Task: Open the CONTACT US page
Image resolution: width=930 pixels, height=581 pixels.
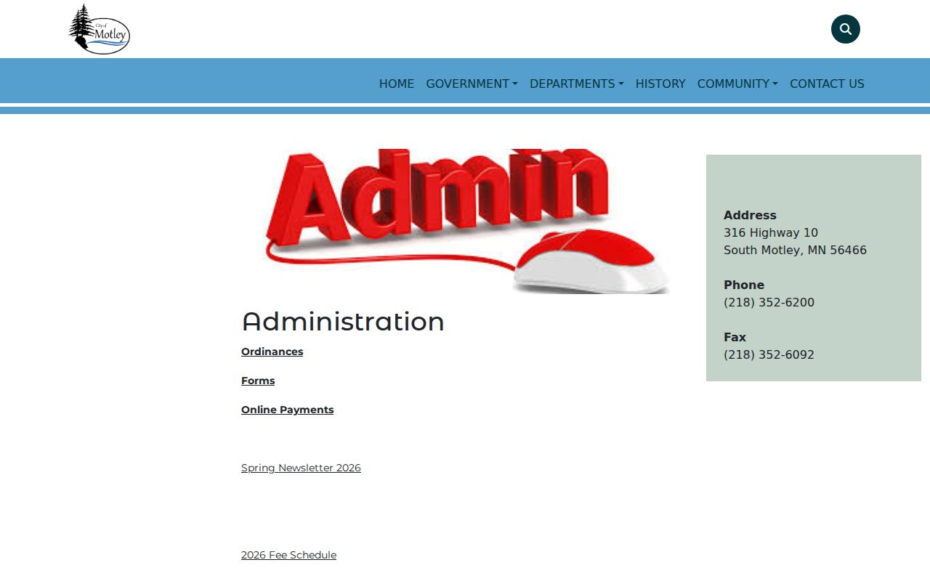Action: pos(827,84)
